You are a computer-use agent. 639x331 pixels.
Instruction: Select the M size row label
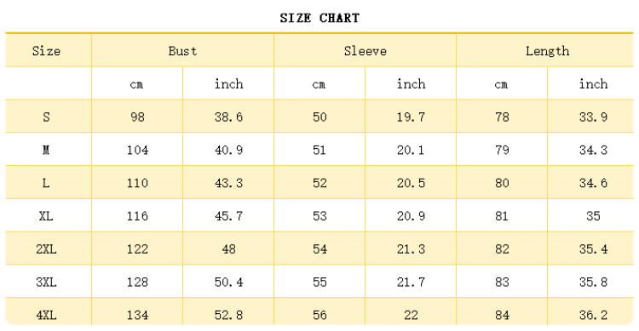pos(46,150)
